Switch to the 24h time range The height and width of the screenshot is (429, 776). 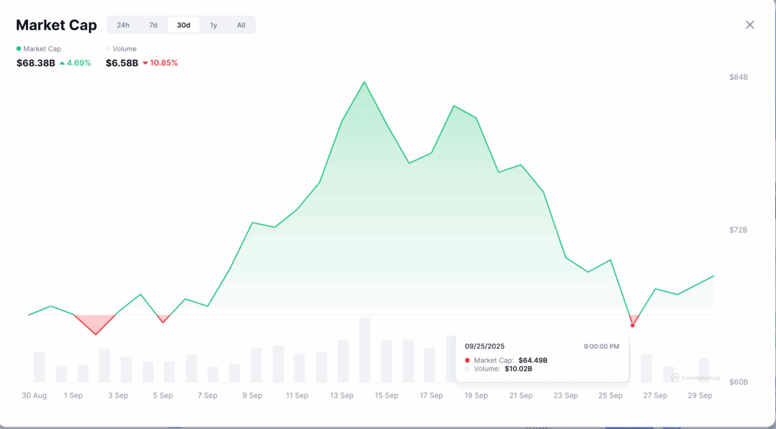123,25
